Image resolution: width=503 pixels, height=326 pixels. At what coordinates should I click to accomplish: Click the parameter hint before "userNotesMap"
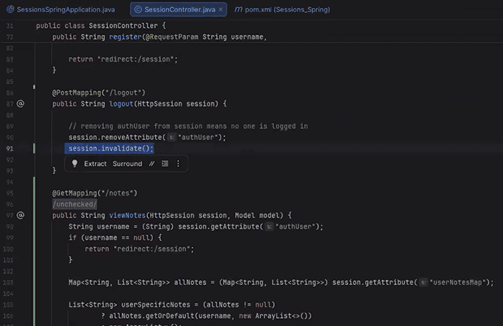coord(423,282)
